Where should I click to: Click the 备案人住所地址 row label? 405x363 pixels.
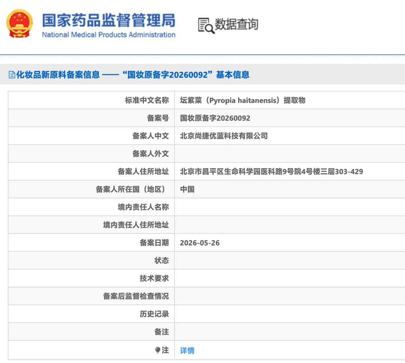pyautogui.click(x=143, y=172)
